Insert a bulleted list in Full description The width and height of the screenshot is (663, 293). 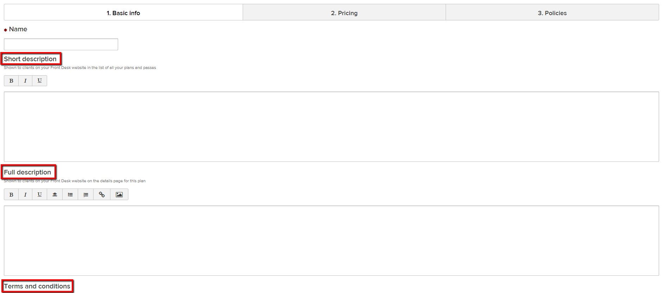tap(70, 195)
